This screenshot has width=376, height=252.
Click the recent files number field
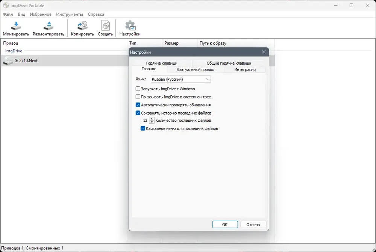pos(145,121)
